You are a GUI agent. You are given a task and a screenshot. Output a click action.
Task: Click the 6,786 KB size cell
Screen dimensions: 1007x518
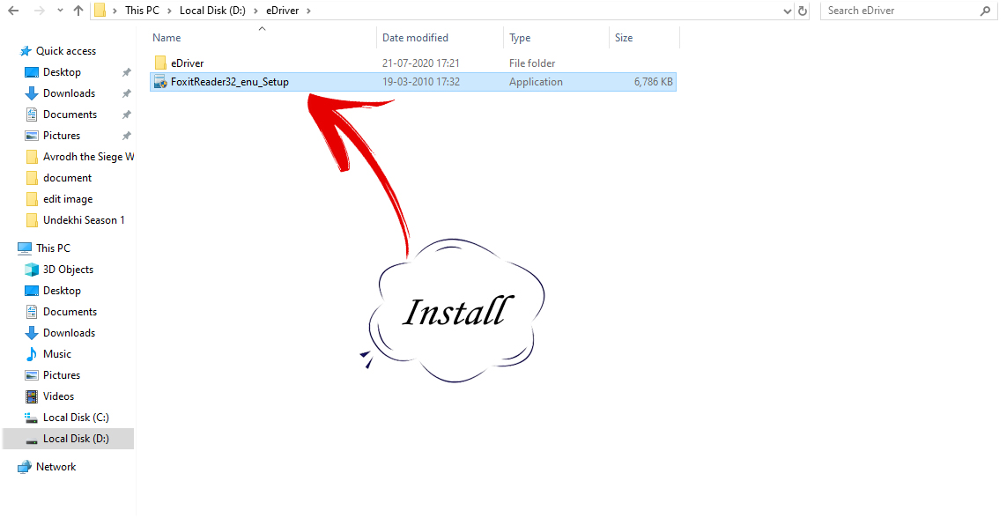coord(653,82)
